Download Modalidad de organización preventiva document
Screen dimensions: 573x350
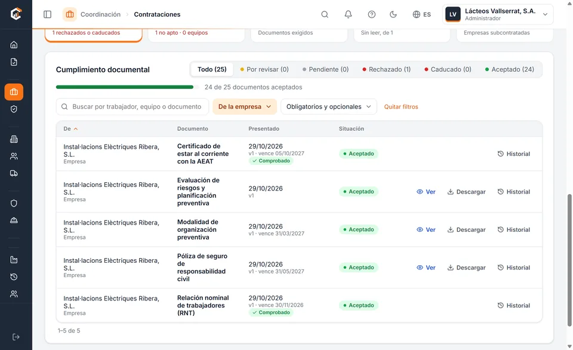[x=466, y=230]
